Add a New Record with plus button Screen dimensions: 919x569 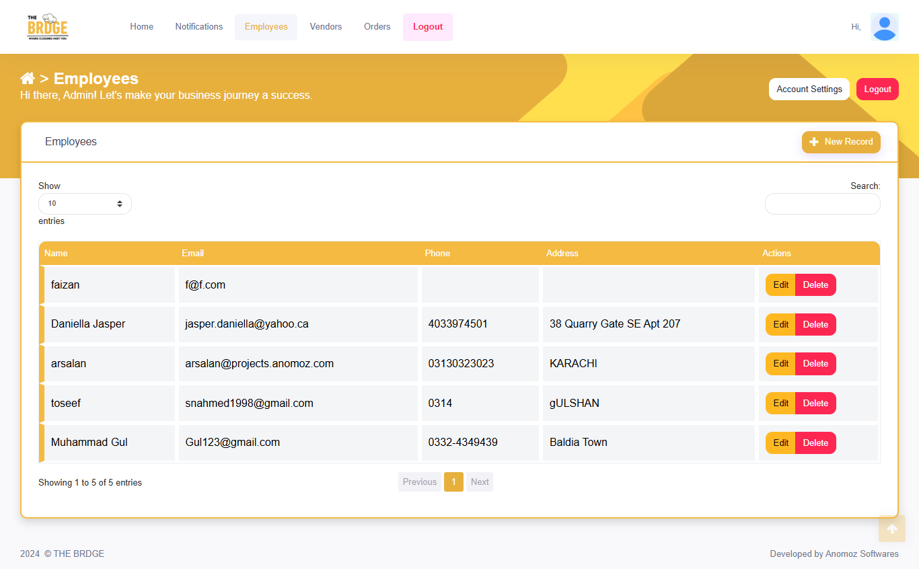[x=840, y=142]
